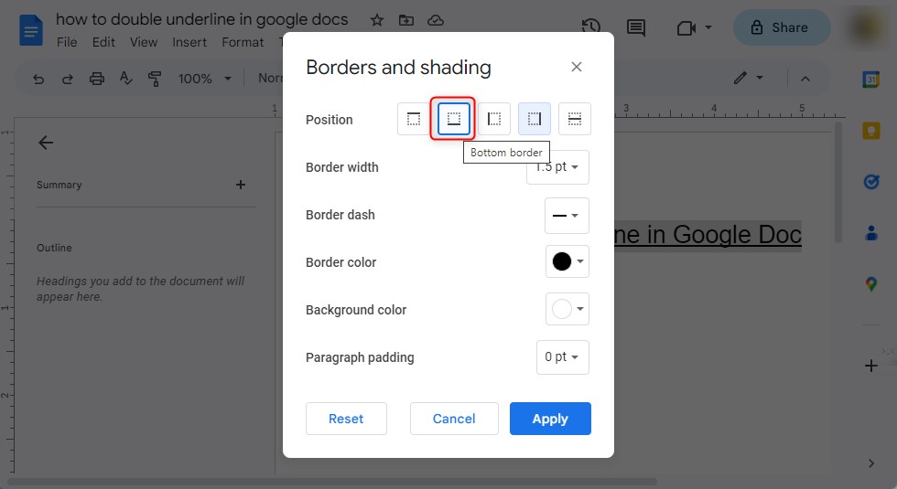Toggle the left border position
897x489 pixels.
pyautogui.click(x=494, y=119)
